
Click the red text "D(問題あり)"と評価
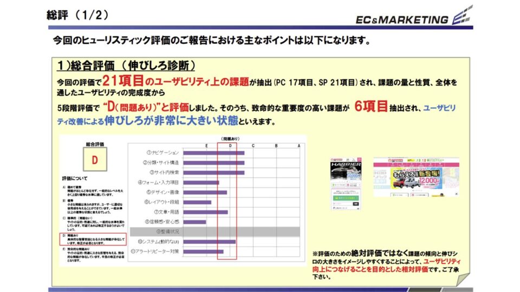(146, 107)
